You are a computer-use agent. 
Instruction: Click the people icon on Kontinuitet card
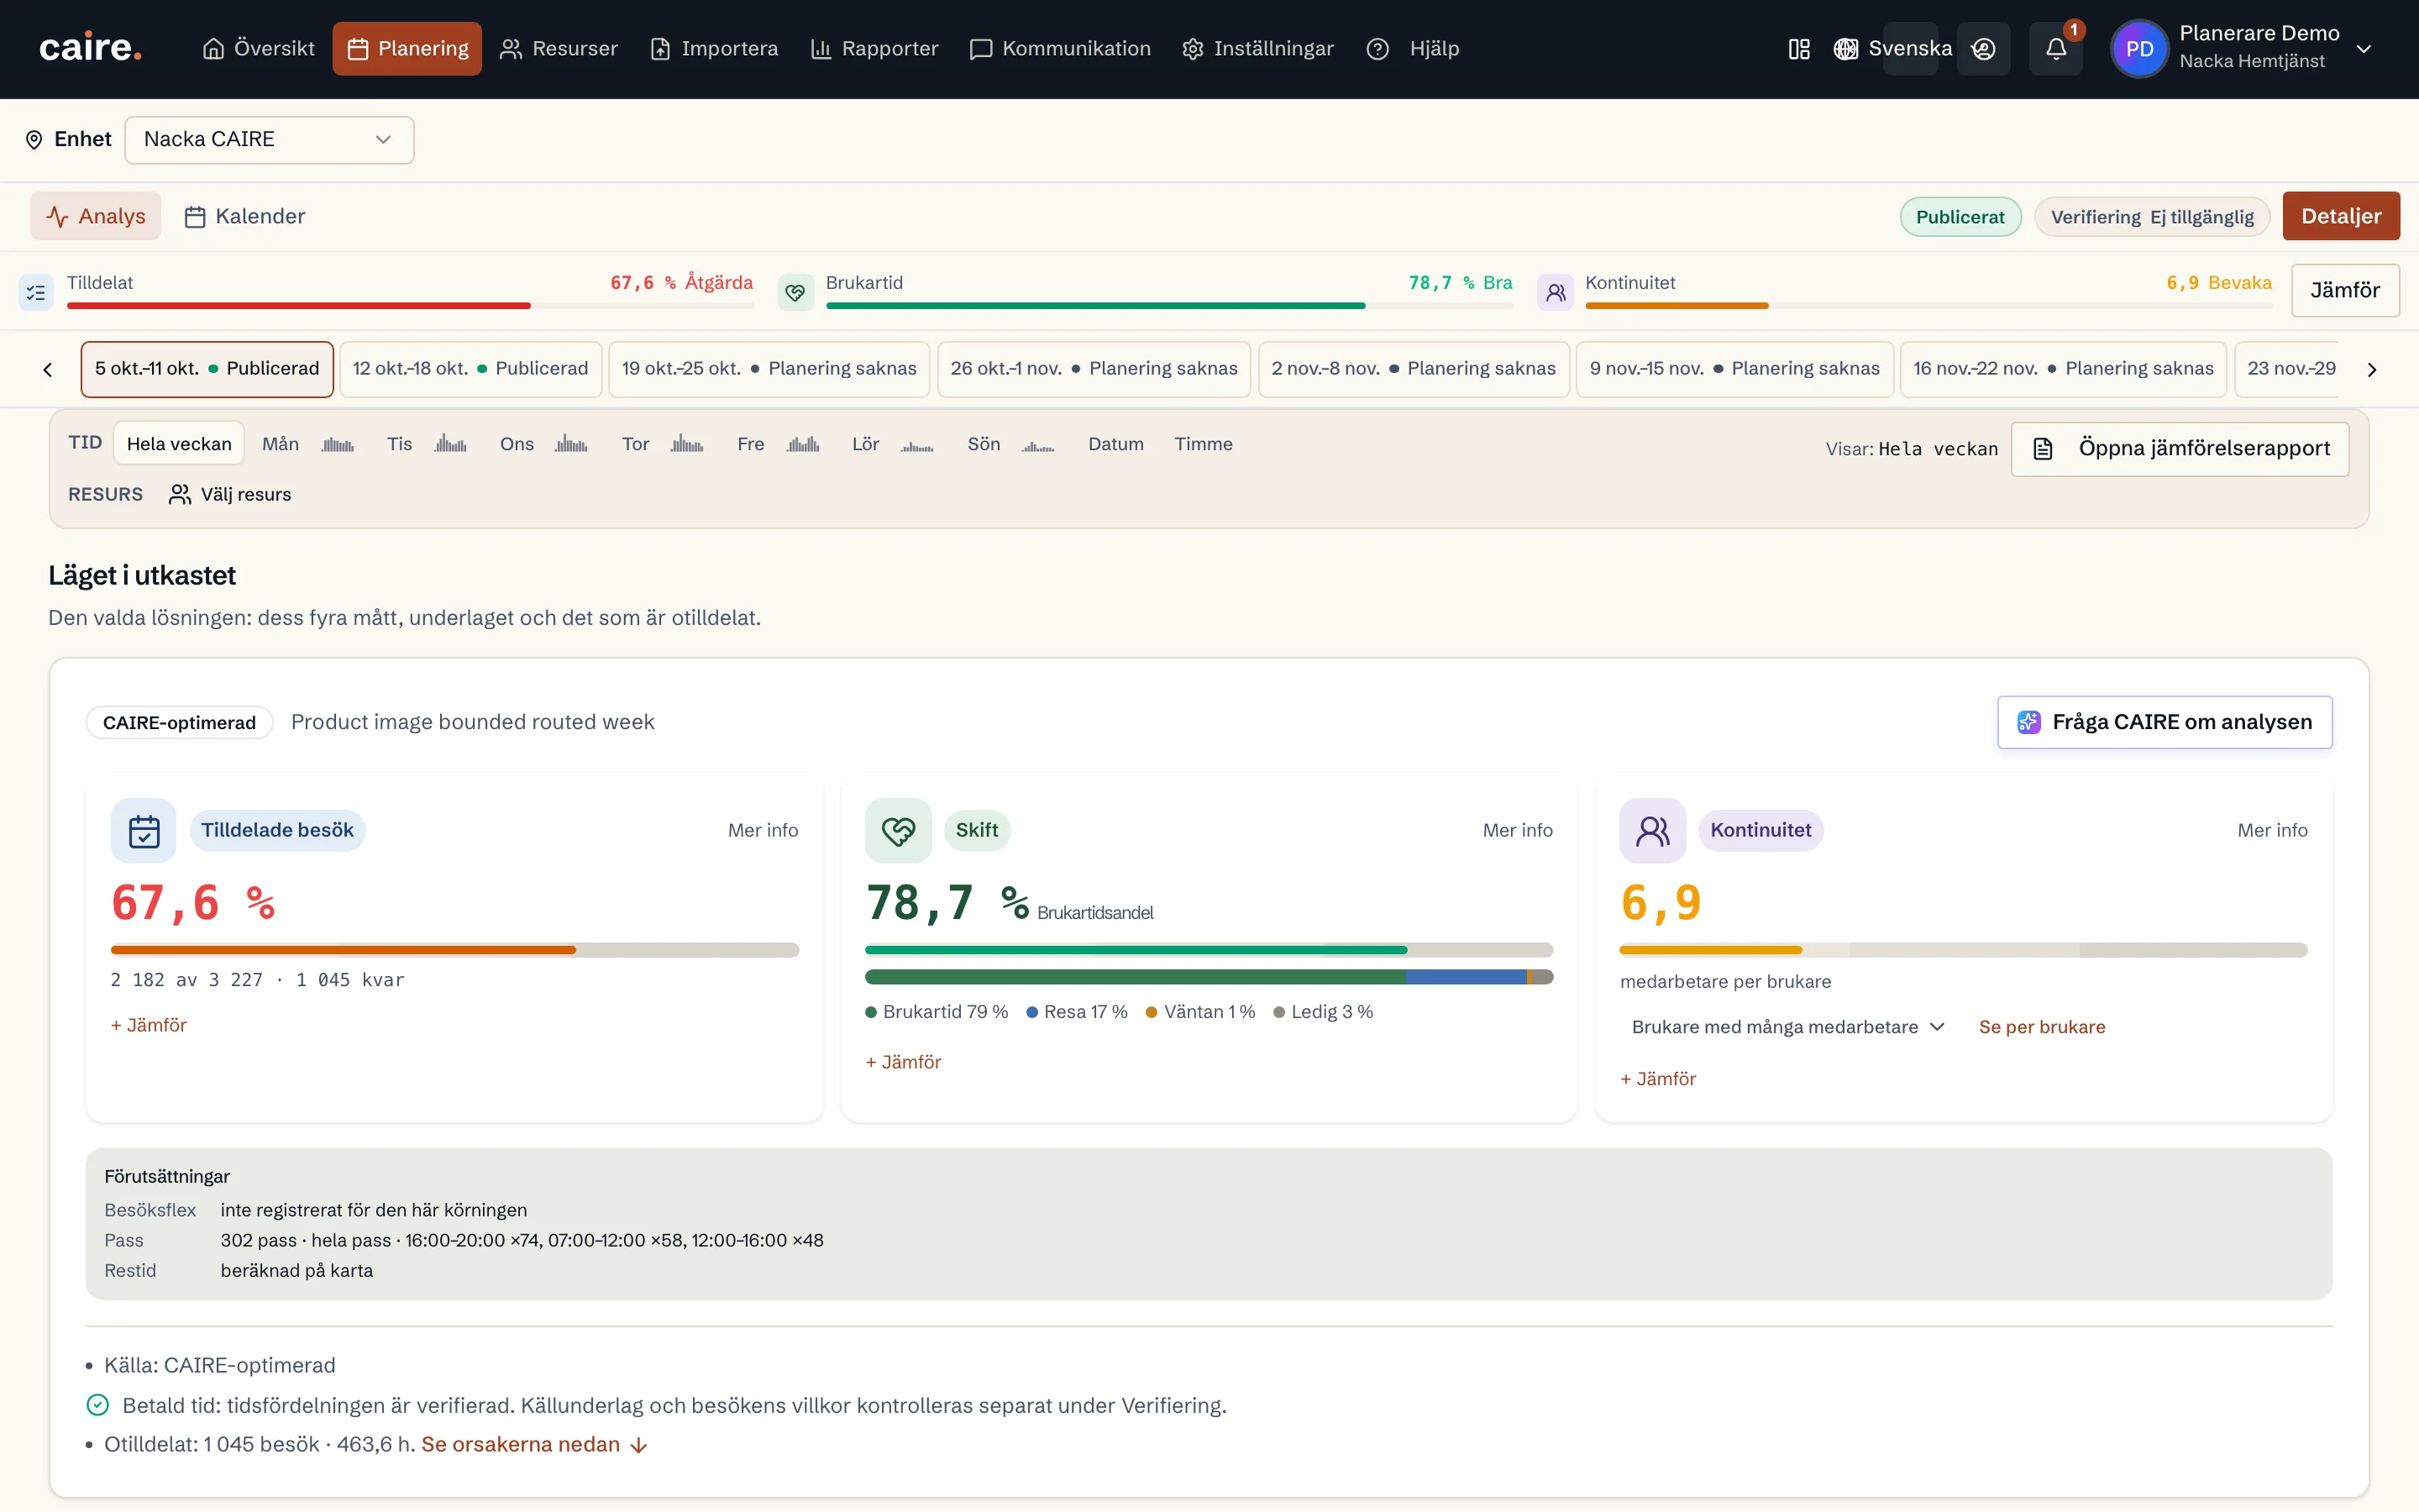1652,830
